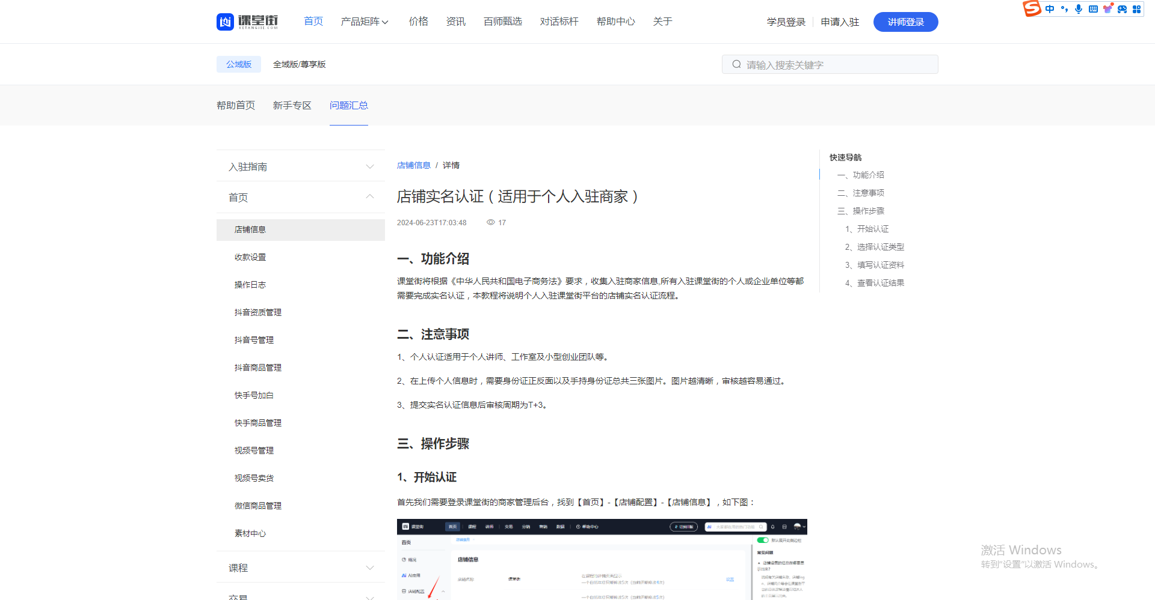Click the Sogou voice input microphone
The image size is (1155, 600).
(x=1079, y=9)
